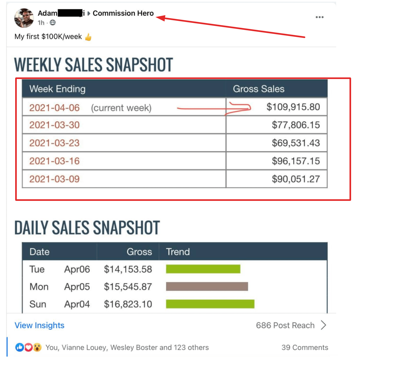Click the group privacy icon beside 1h
The image size is (403, 365).
[53, 23]
